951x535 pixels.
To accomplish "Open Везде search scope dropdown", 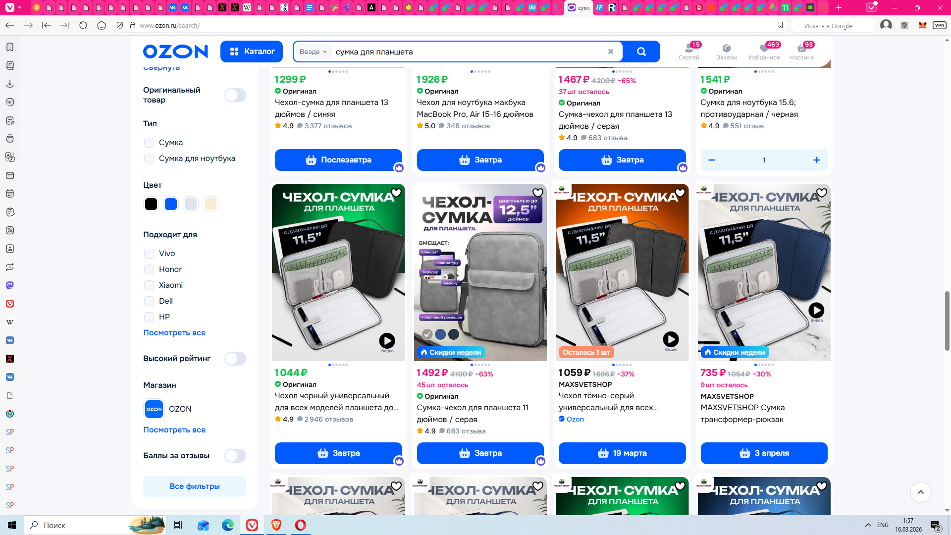I will click(x=313, y=52).
